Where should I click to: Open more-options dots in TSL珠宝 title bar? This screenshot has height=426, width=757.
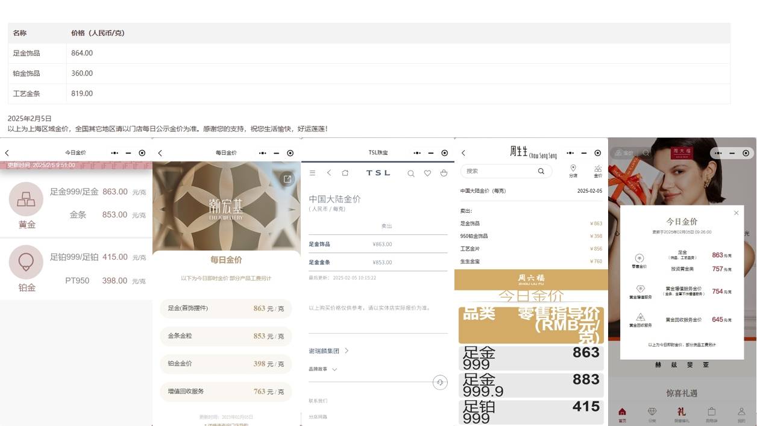point(417,153)
